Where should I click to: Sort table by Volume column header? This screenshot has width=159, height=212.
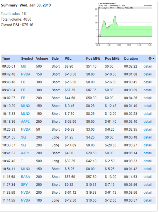[x=42, y=59]
